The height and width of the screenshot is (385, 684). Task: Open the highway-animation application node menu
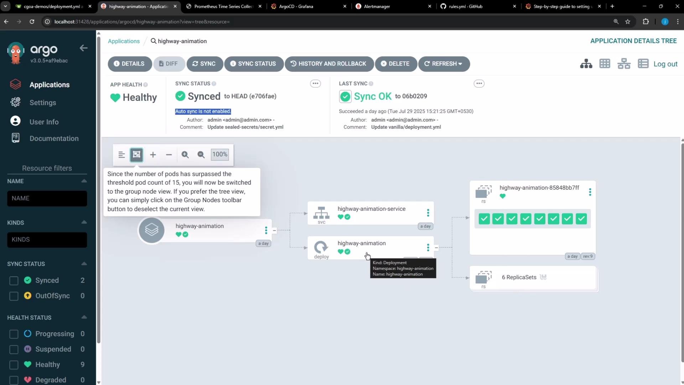point(266,230)
